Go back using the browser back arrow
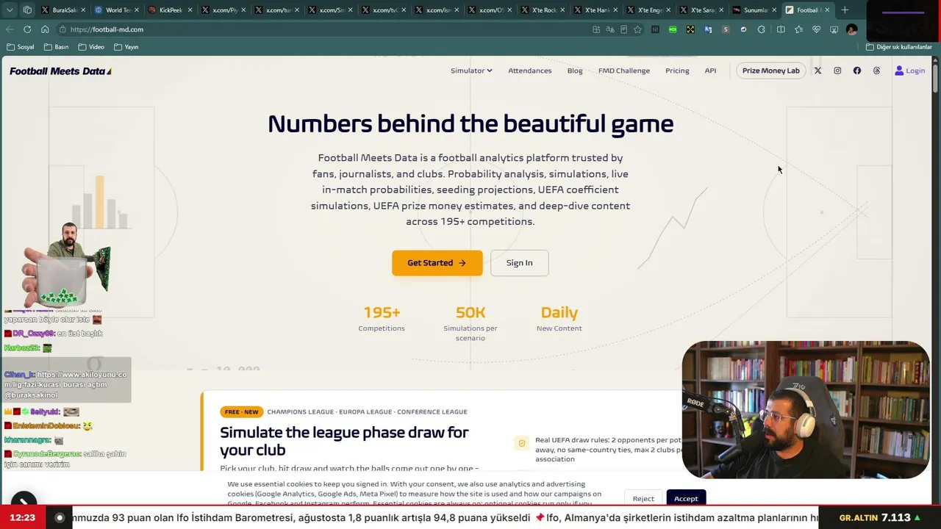Screen dimensions: 941x529 coord(10,29)
